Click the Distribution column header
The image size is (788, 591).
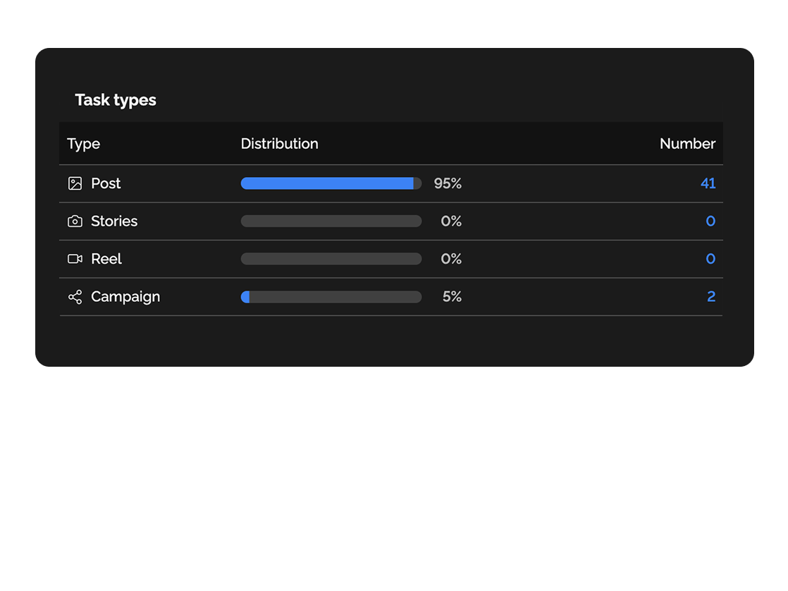click(x=279, y=143)
